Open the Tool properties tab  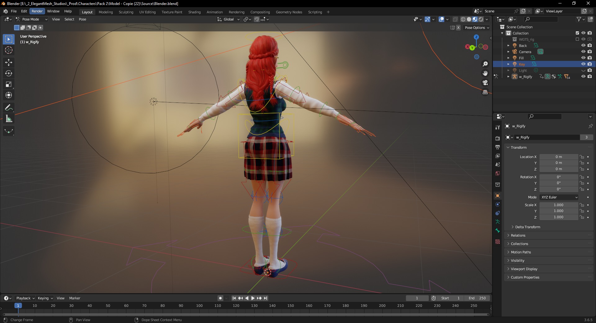point(498,127)
